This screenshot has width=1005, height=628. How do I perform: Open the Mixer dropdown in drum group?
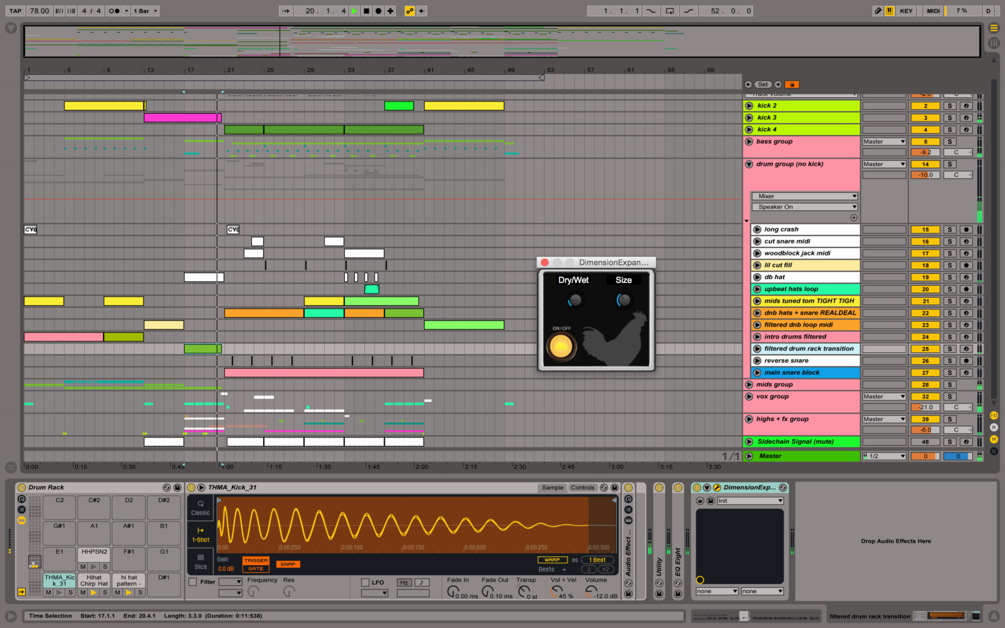point(805,196)
